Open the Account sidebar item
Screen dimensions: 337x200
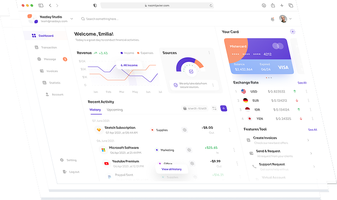pyautogui.click(x=54, y=94)
